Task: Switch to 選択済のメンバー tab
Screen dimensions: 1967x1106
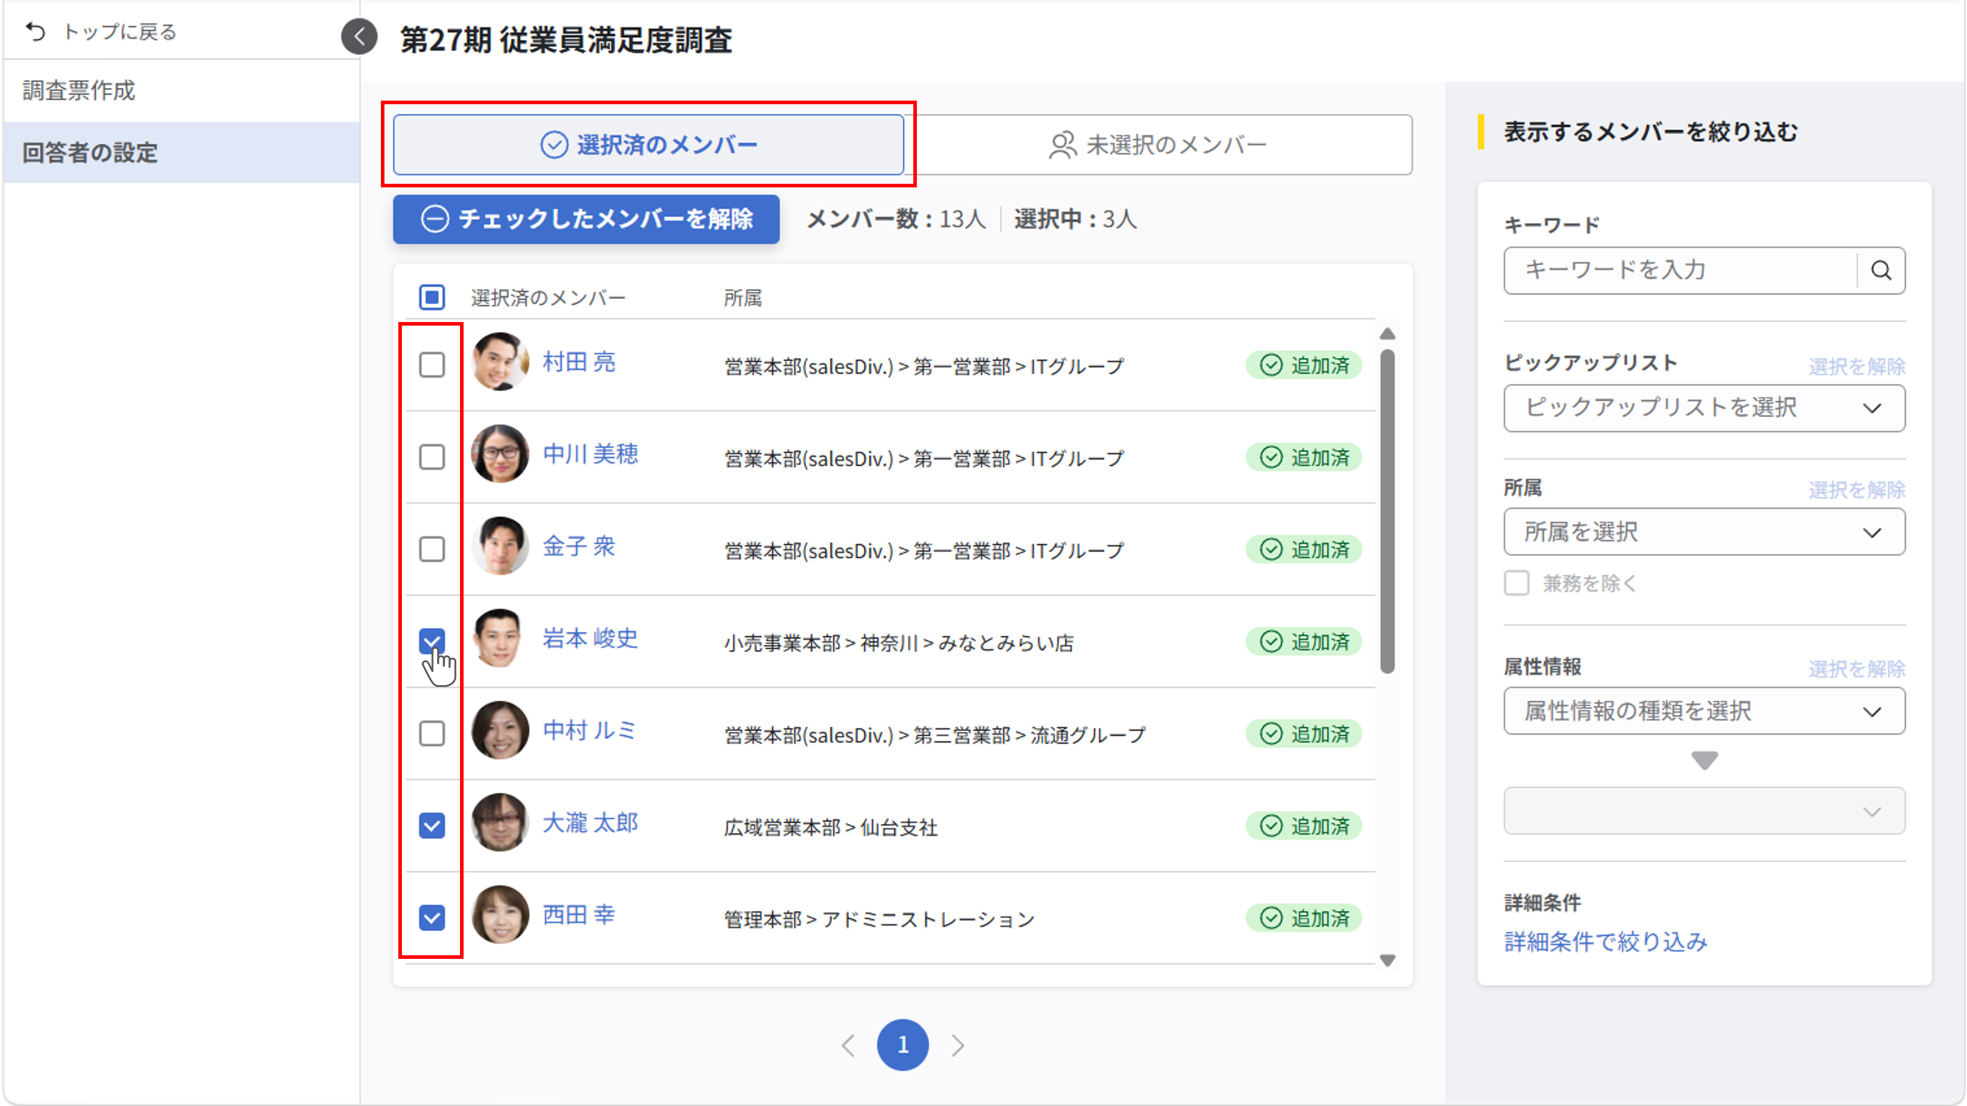Action: click(x=648, y=144)
